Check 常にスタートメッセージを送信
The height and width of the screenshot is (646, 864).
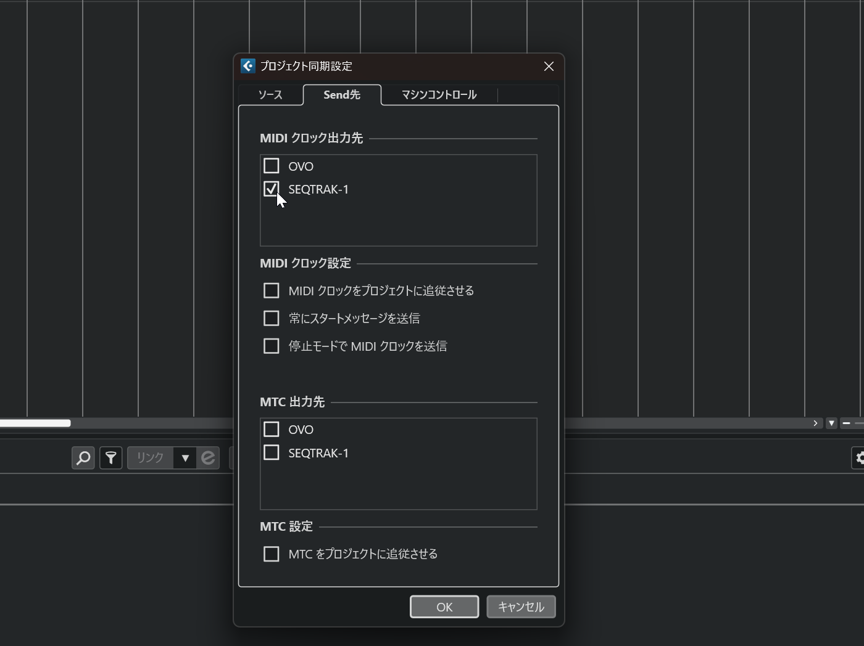(272, 318)
